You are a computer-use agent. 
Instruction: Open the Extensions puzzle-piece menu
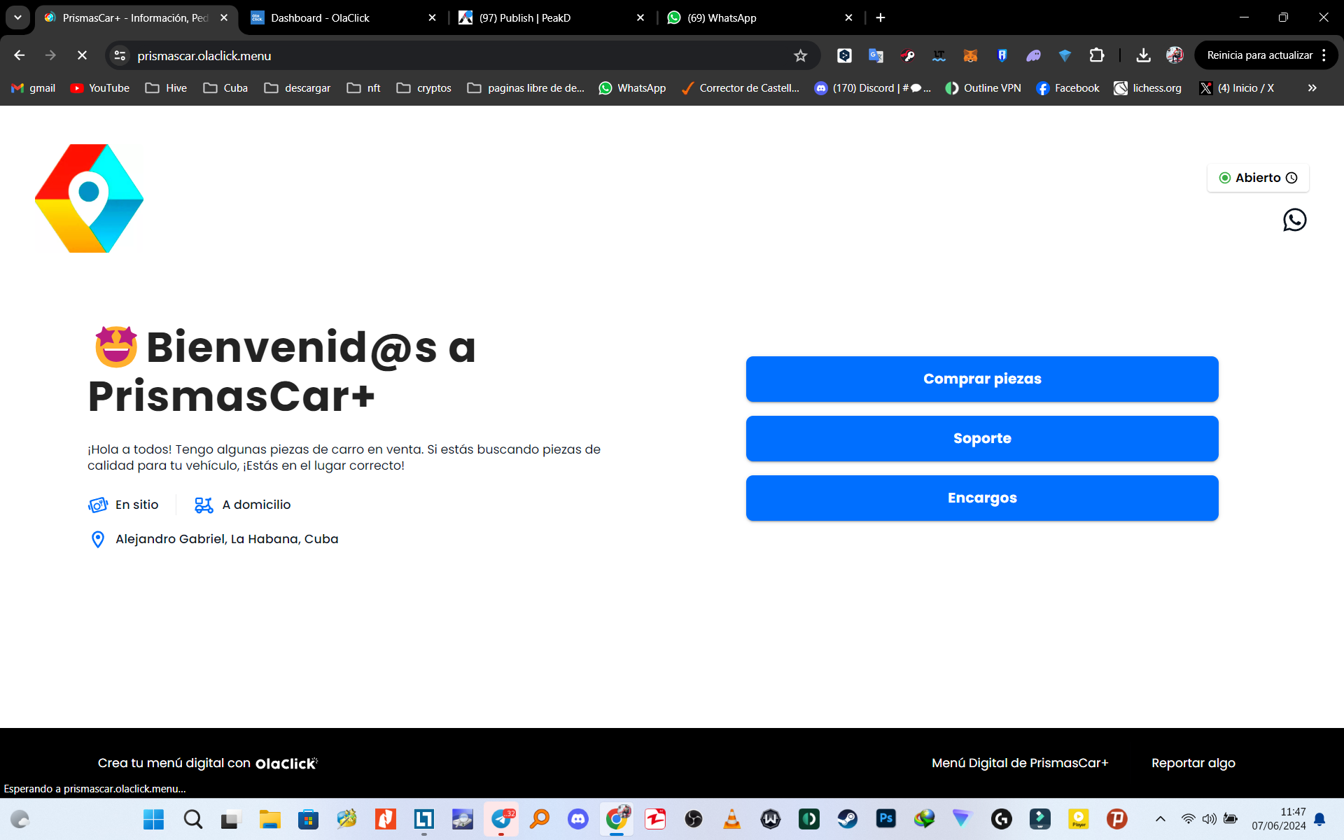coord(1096,55)
